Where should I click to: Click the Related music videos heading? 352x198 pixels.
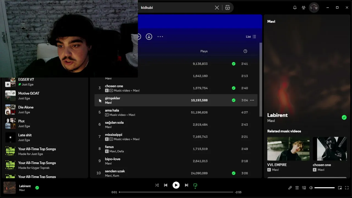click(284, 131)
